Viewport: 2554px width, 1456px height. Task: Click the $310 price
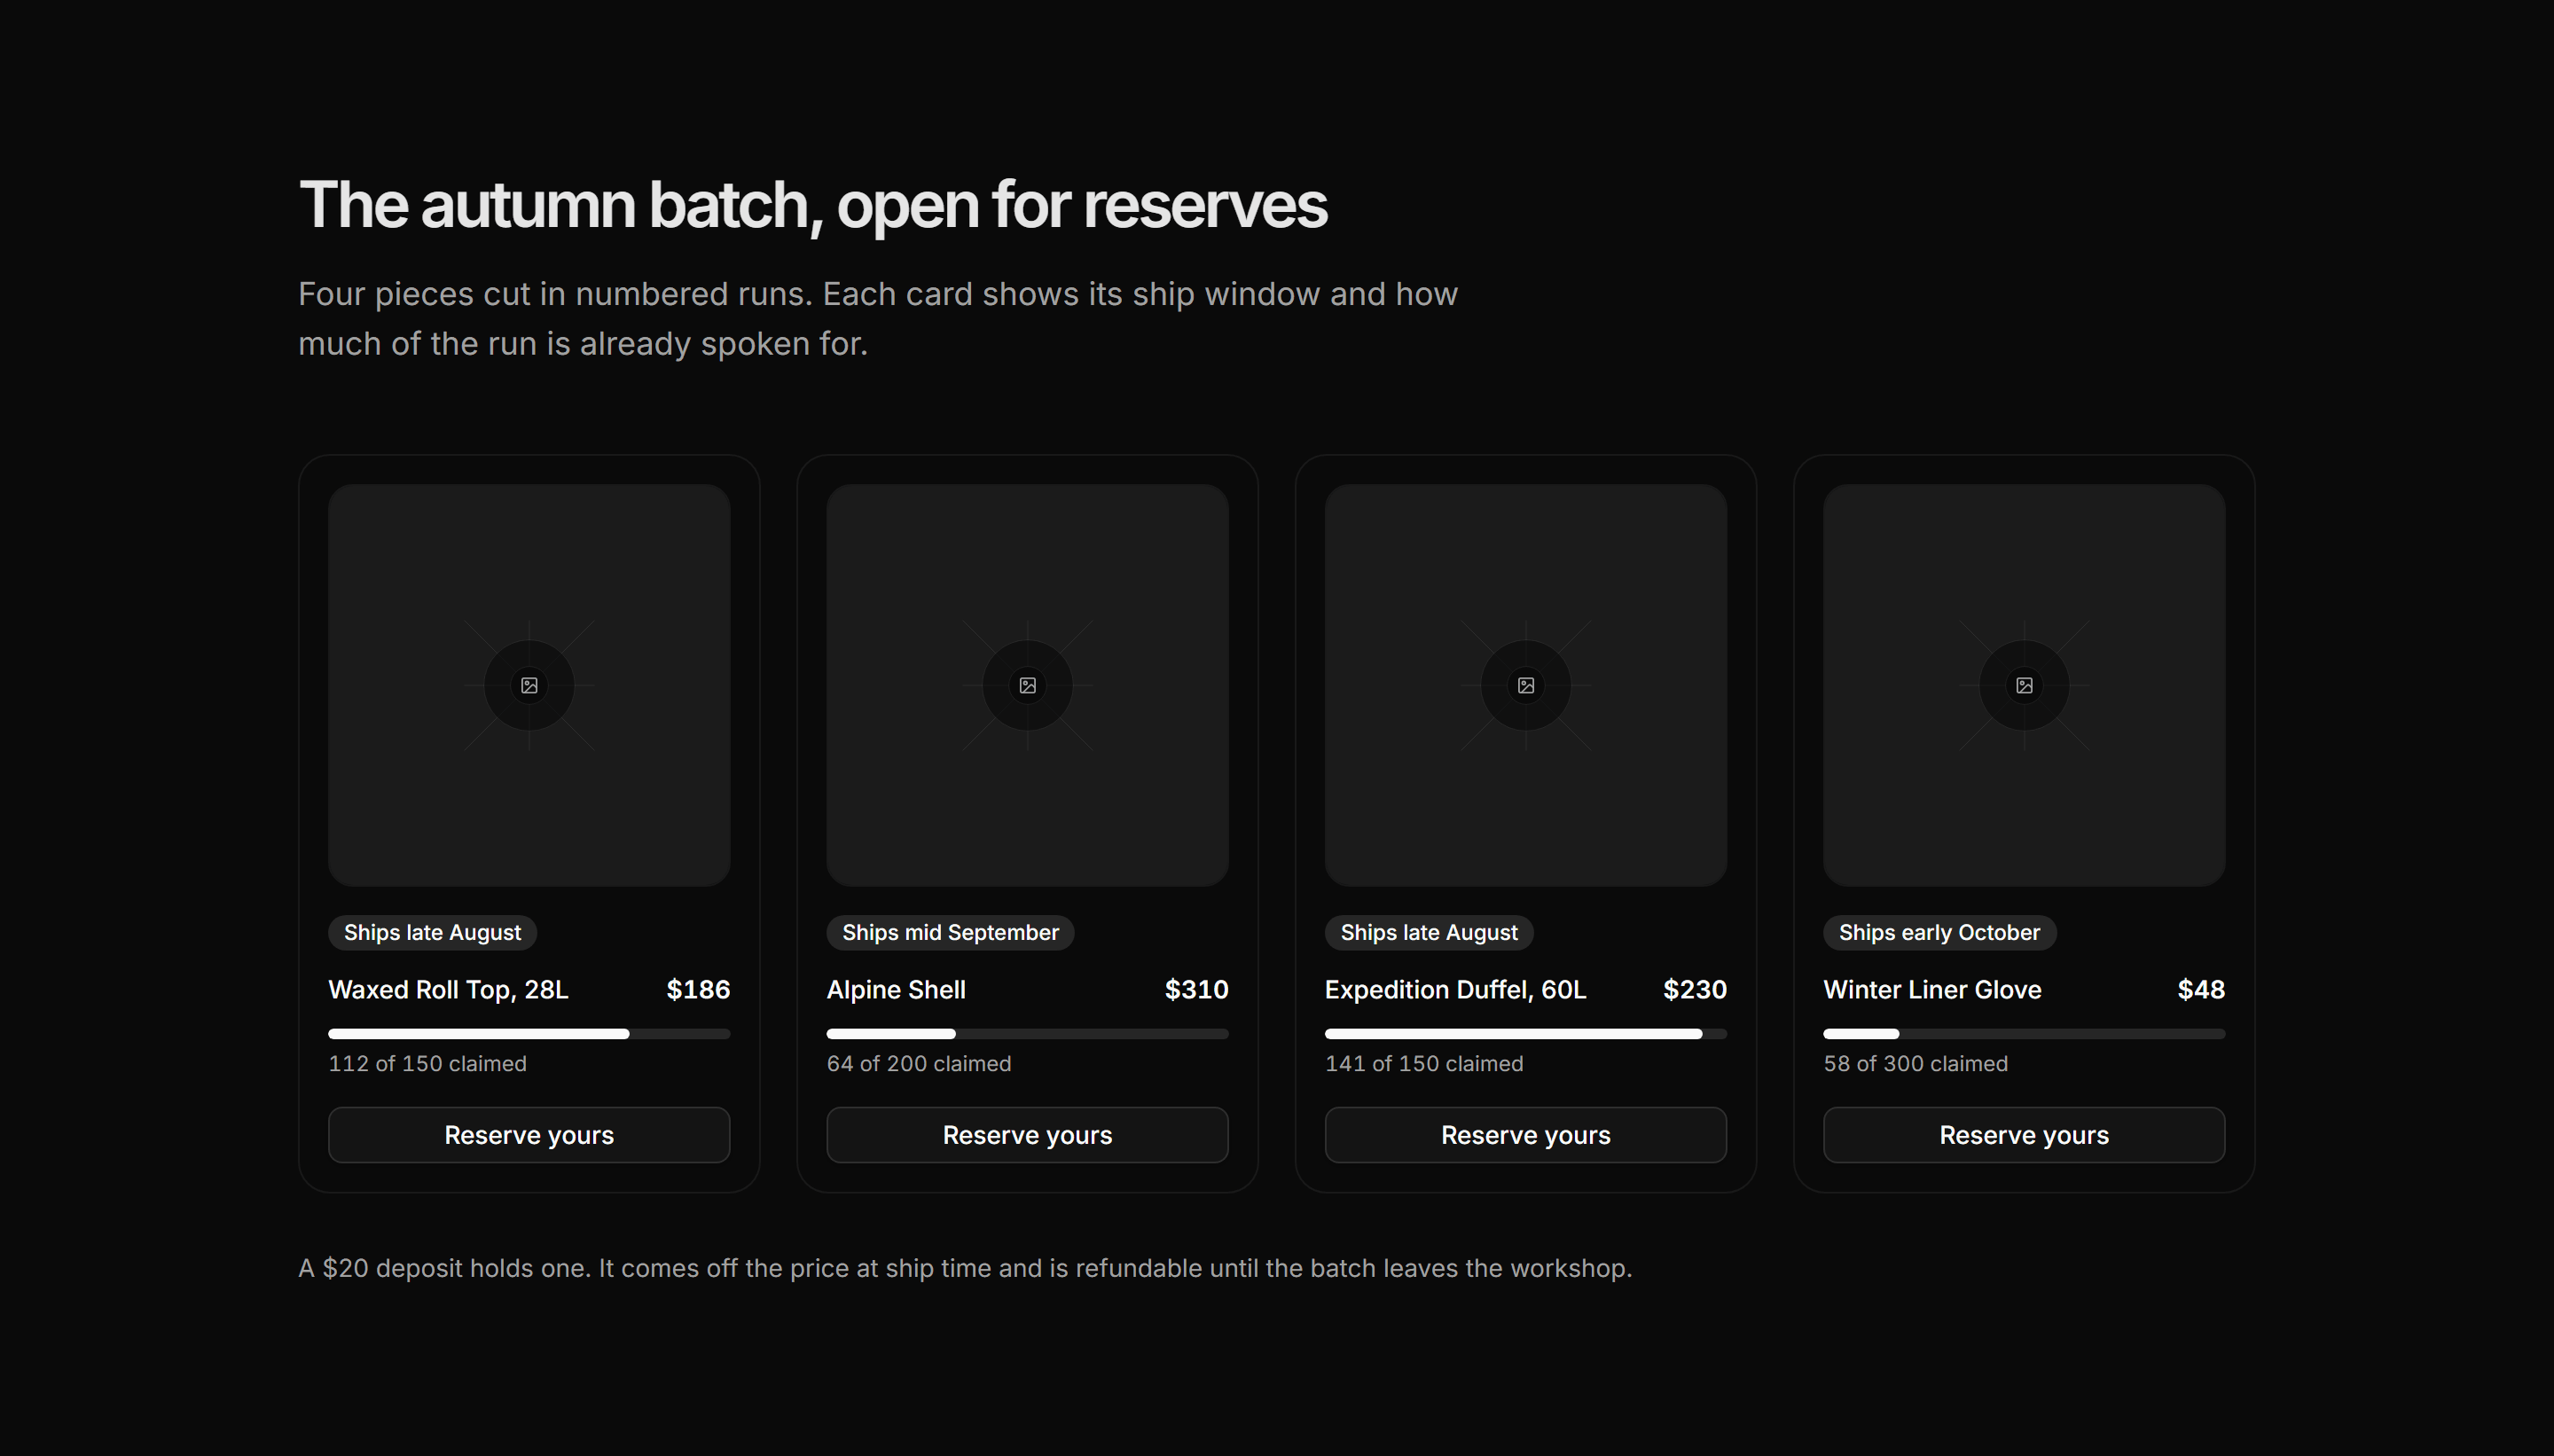(x=1196, y=990)
